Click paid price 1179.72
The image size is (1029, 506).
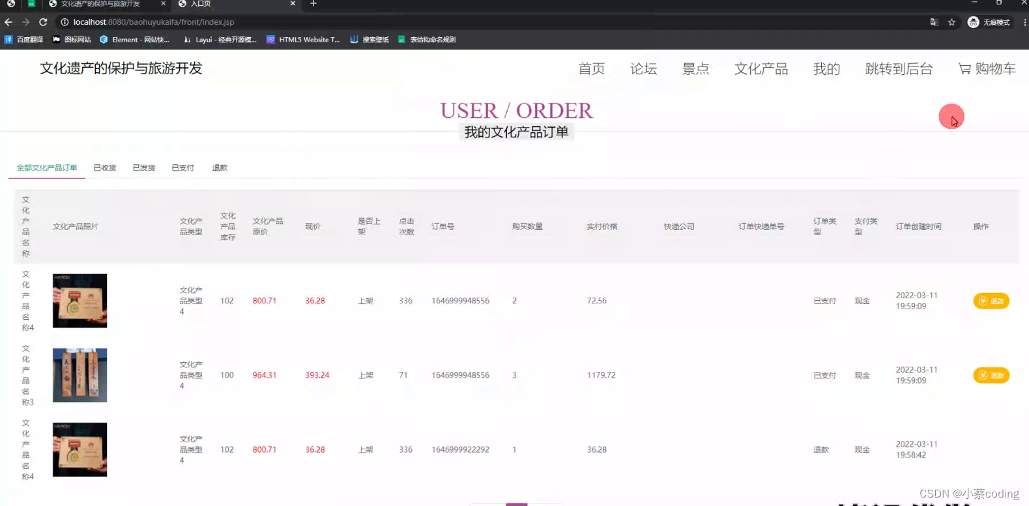pyautogui.click(x=601, y=375)
